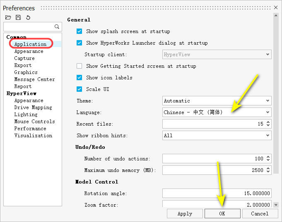Viewport: 282px width, 222px height.
Task: Reset preferences with circular arrow icon
Action: [28, 17]
